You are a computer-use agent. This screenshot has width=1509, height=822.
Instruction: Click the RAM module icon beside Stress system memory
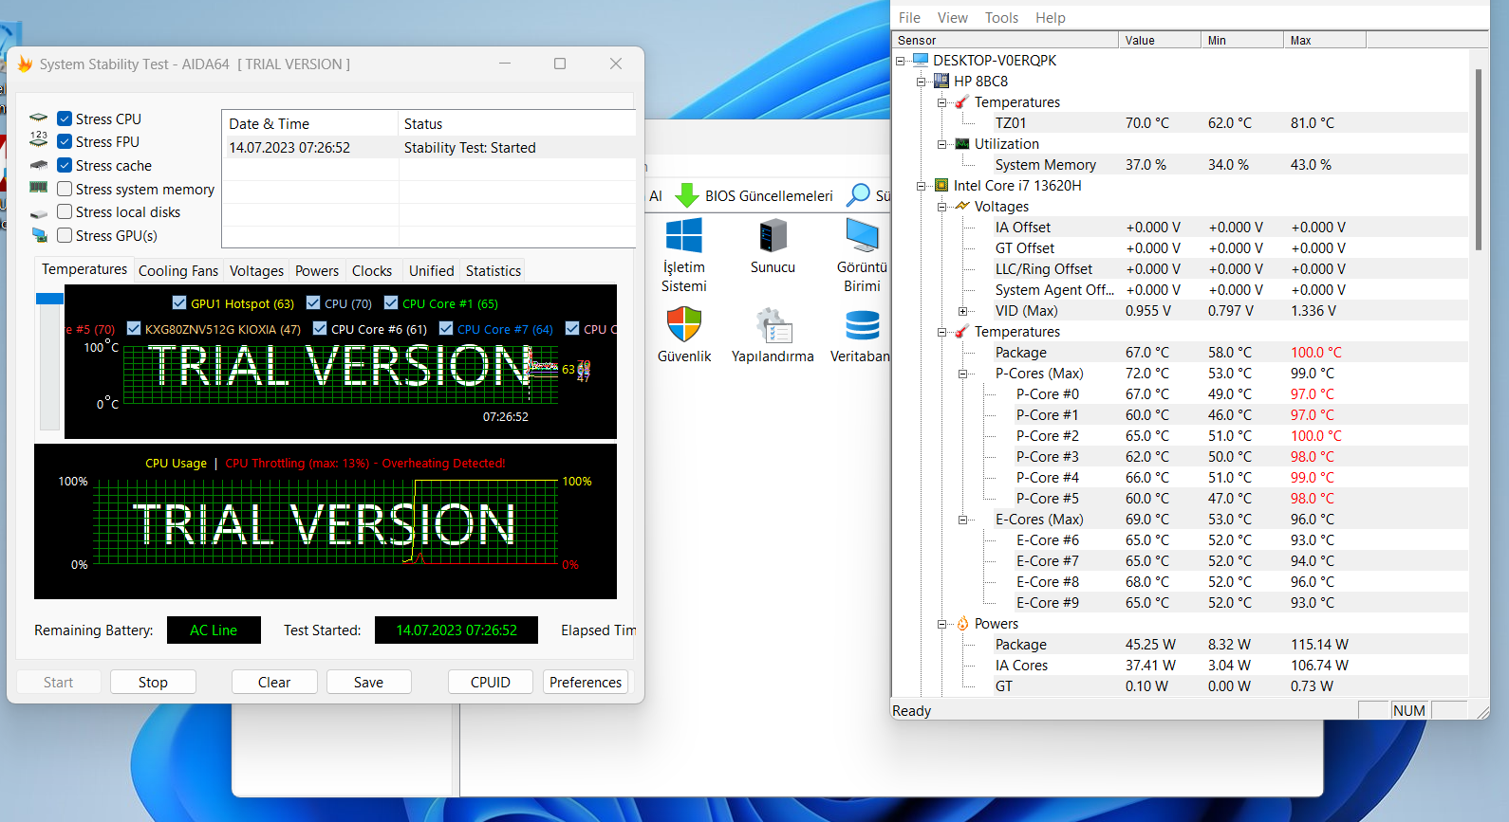coord(39,188)
